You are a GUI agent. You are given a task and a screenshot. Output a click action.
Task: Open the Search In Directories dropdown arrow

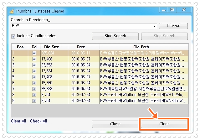154,26
